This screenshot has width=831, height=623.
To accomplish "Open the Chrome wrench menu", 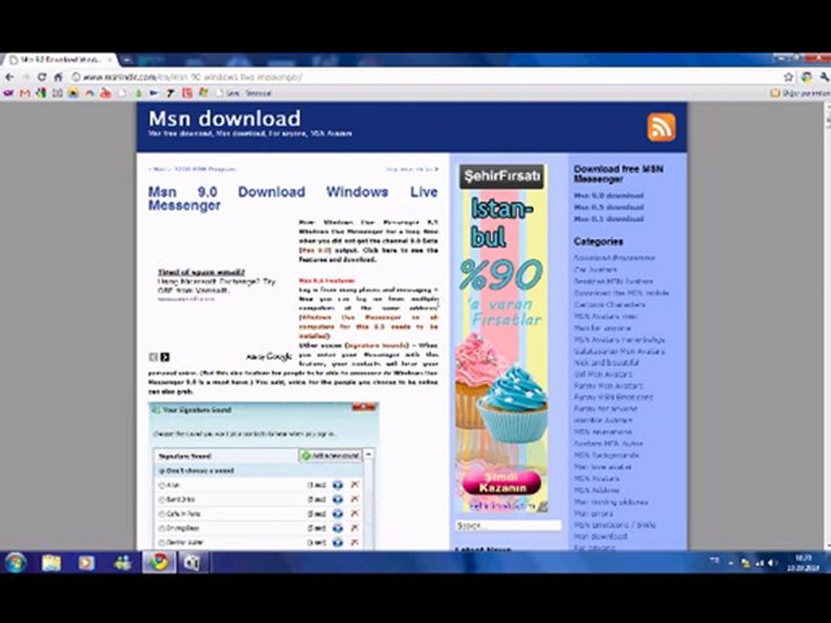I will 824,77.
